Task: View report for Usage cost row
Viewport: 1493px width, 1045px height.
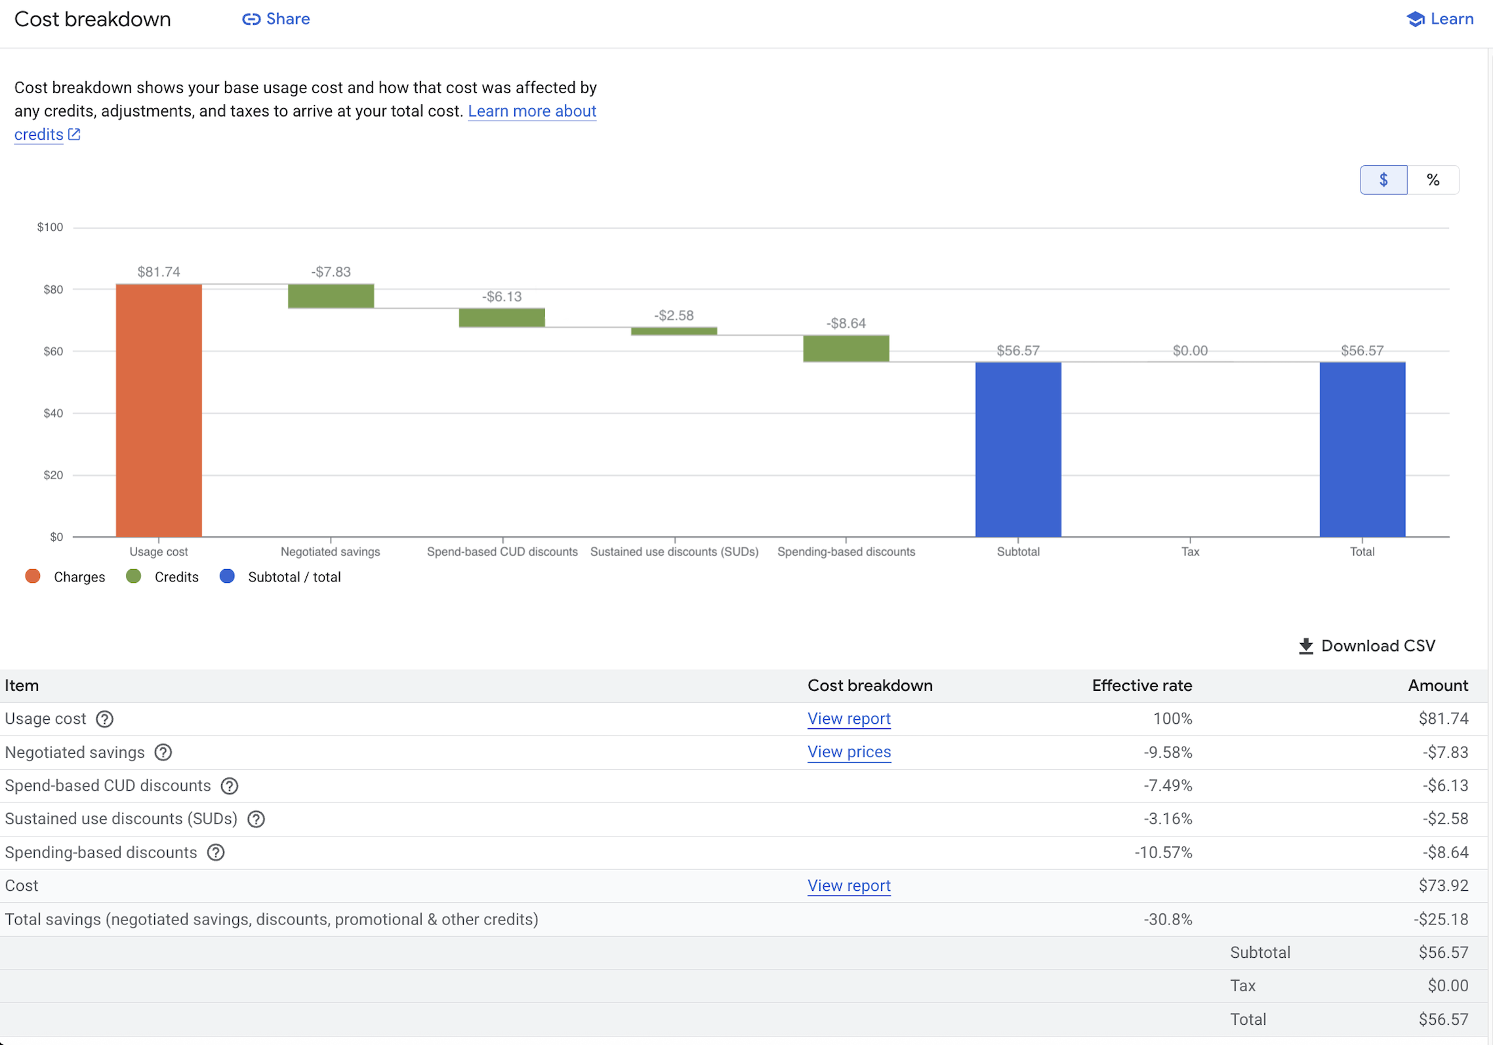Action: (849, 719)
